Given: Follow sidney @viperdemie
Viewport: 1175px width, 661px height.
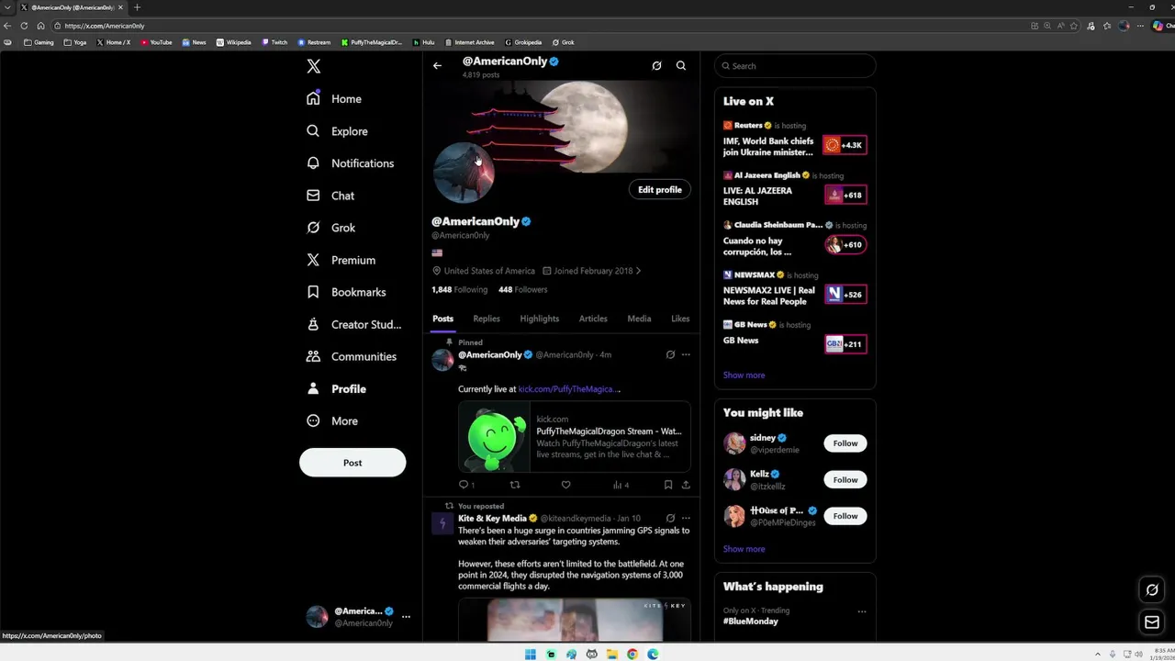Looking at the screenshot, I should pos(845,443).
